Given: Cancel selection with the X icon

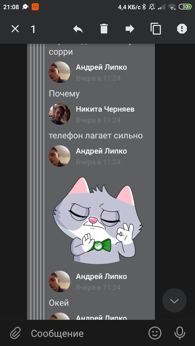Looking at the screenshot, I should tap(15, 29).
